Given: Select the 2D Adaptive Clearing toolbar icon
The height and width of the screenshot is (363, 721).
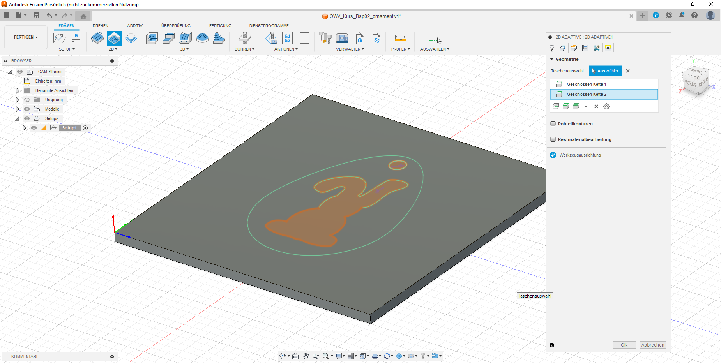Looking at the screenshot, I should [x=114, y=38].
